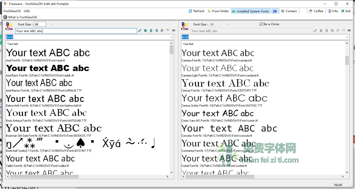Click right pane scroll down arrow
Viewport: 355px width, 189px height.
pyautogui.click(x=347, y=172)
